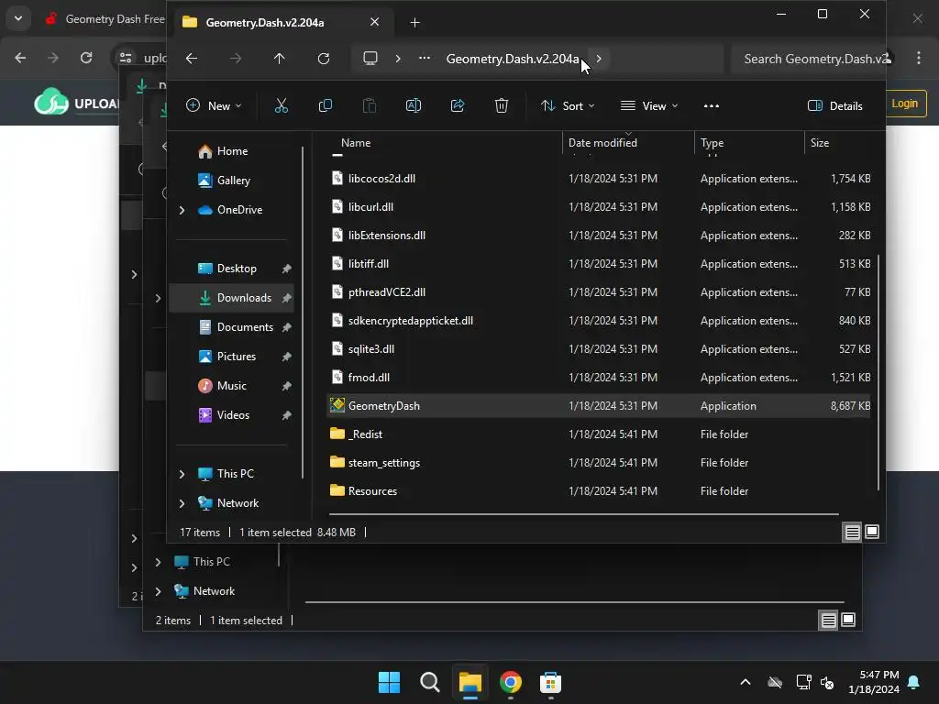
Task: Switch to large thumbnails view layout
Action: point(872,532)
